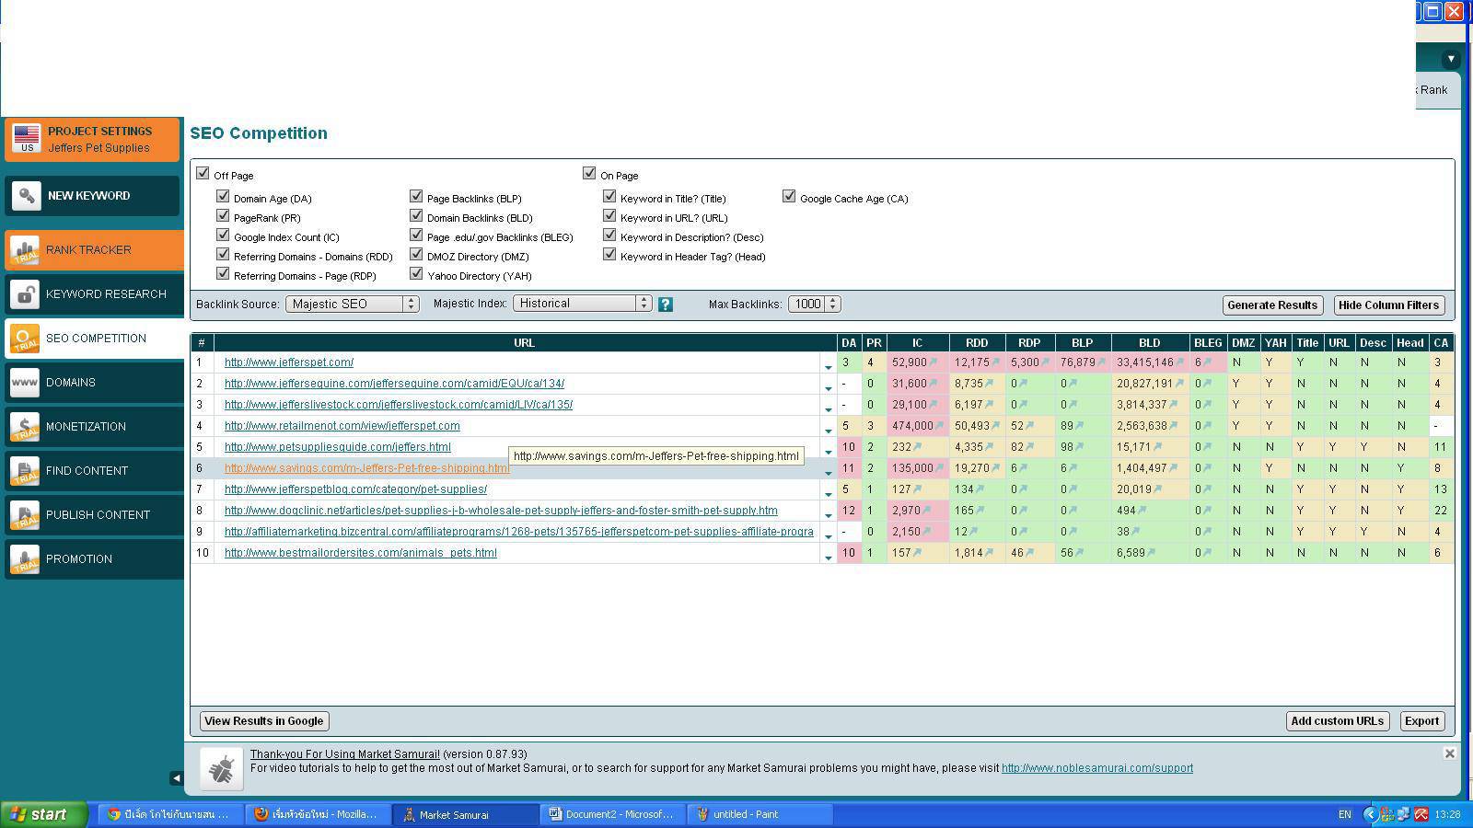Open noblesamurai.com/support link
The image size is (1473, 828).
click(x=1097, y=768)
